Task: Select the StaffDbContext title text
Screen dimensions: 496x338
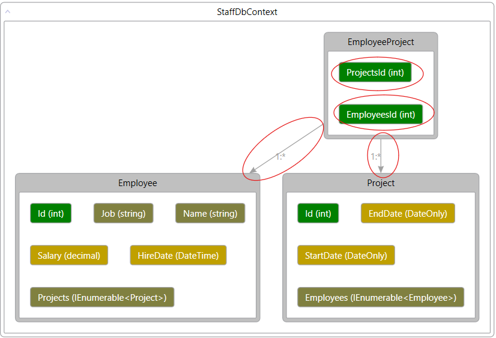Action: 247,12
